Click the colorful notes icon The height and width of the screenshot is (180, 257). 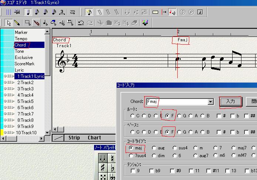[x=145, y=22]
